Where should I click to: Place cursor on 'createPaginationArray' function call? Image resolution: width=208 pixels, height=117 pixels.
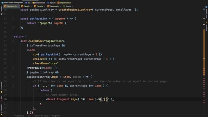coord(75,10)
